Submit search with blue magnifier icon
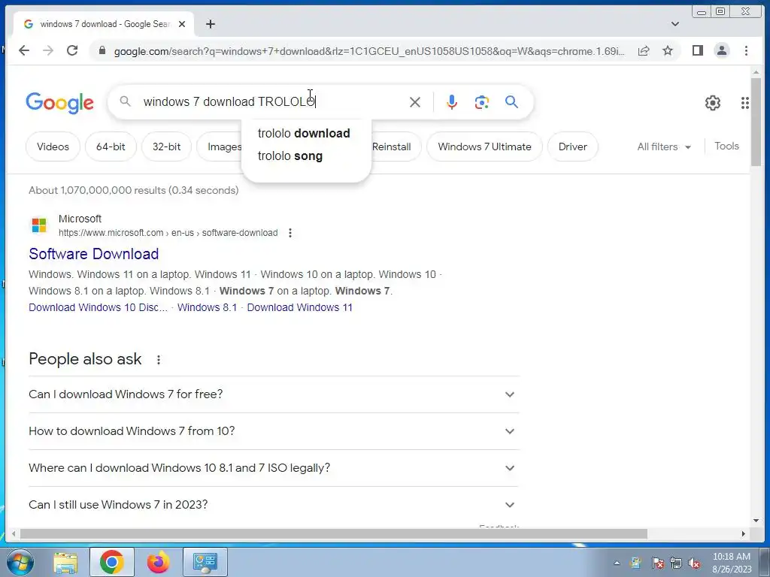Viewport: 770px width, 577px height. click(511, 102)
